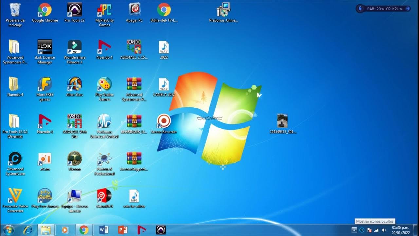Viewport: 419px width, 236px height.
Task: Select the sola he salido MP3 file
Action: (x=134, y=199)
